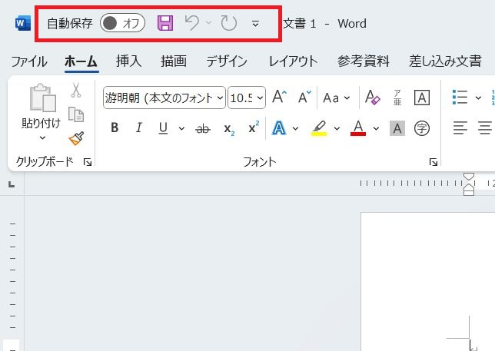Image resolution: width=495 pixels, height=351 pixels.
Task: Toggle Bold formatting
Action: click(115, 128)
